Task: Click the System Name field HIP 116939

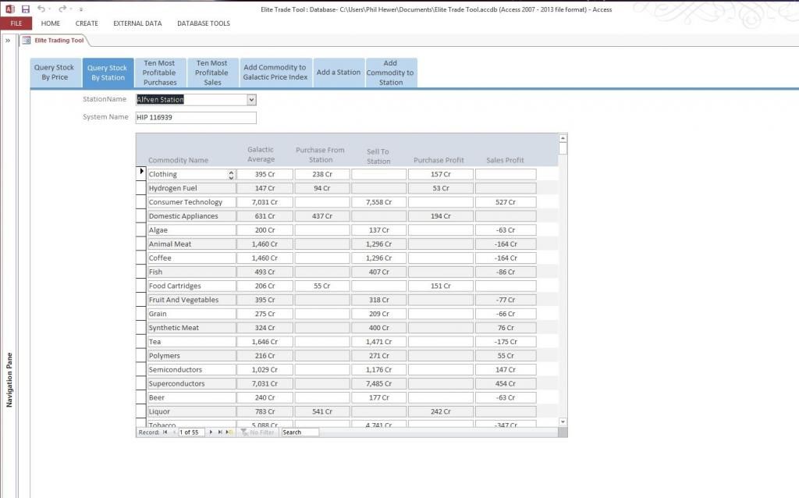Action: coord(196,117)
